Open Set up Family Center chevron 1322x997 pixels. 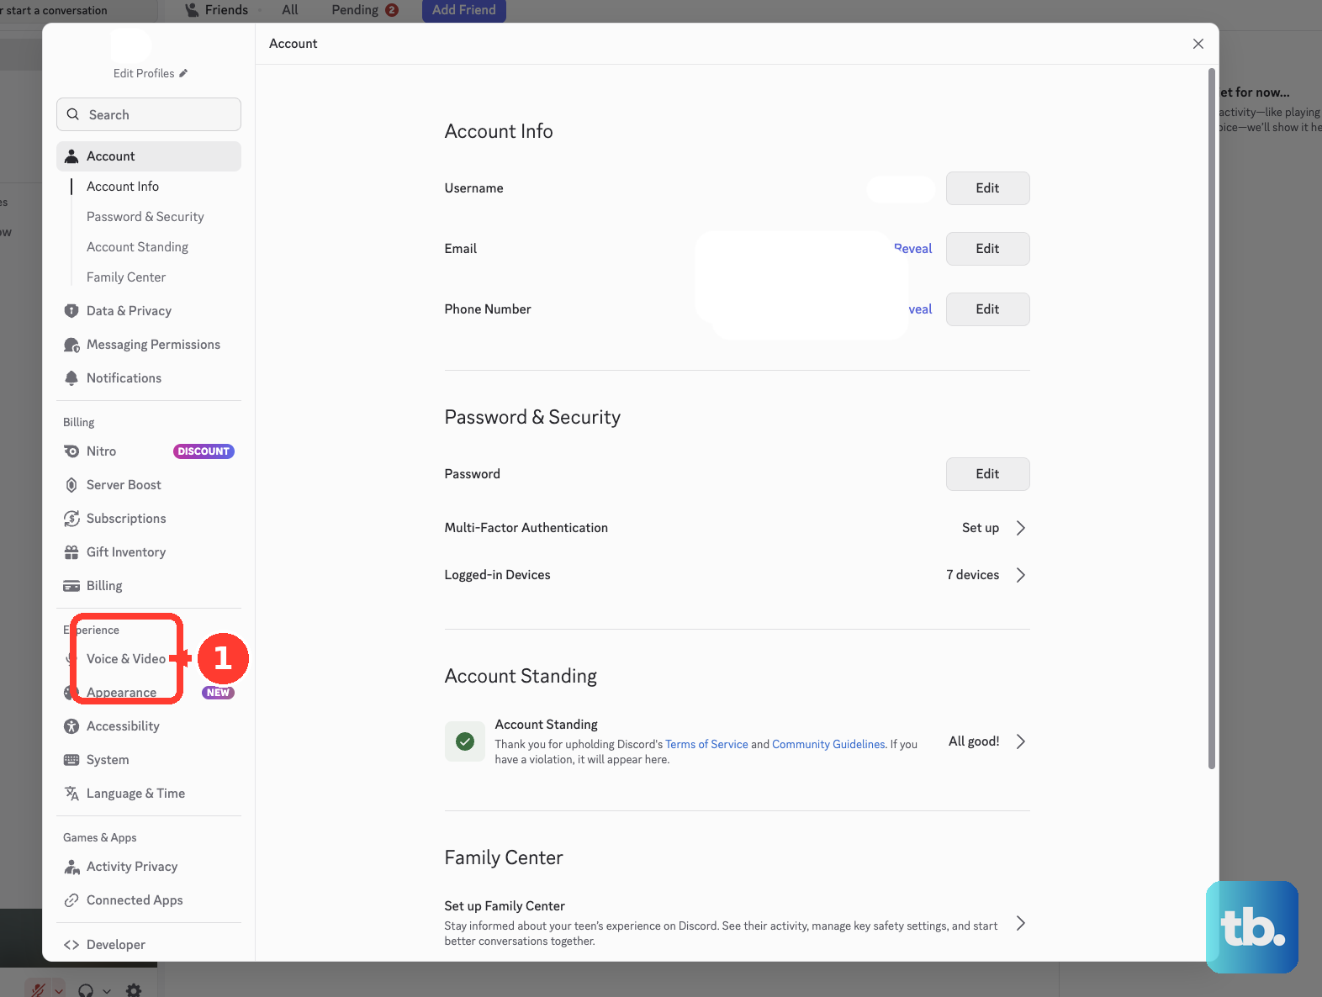[x=1020, y=923]
